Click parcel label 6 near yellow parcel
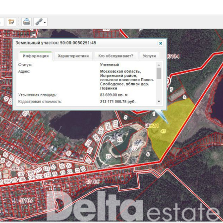This screenshot has height=223, width=223. coord(148,154)
